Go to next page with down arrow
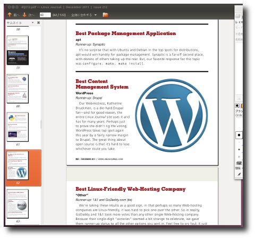The height and width of the screenshot is (239, 255). (28, 15)
